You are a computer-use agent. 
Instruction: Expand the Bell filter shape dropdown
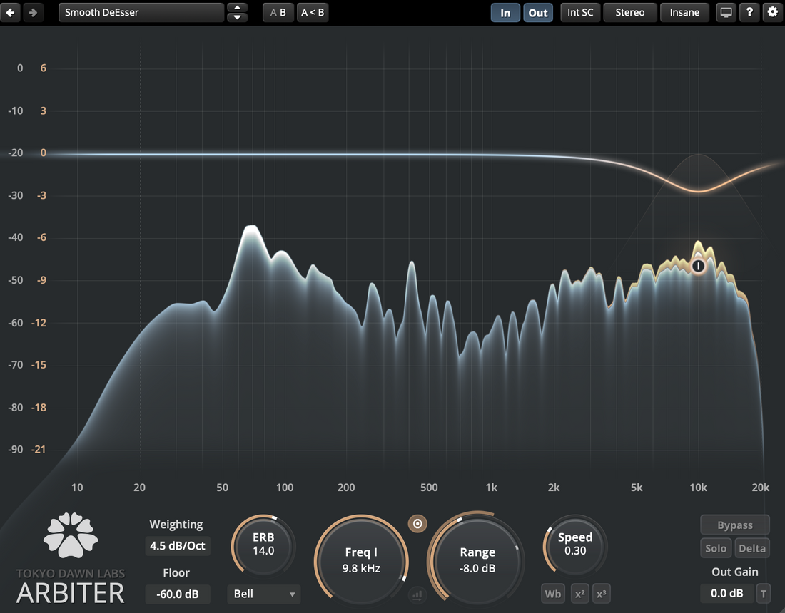[x=264, y=594]
